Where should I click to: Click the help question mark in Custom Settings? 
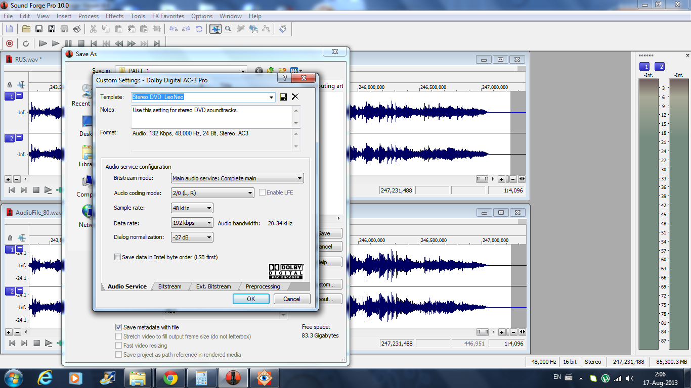point(284,78)
